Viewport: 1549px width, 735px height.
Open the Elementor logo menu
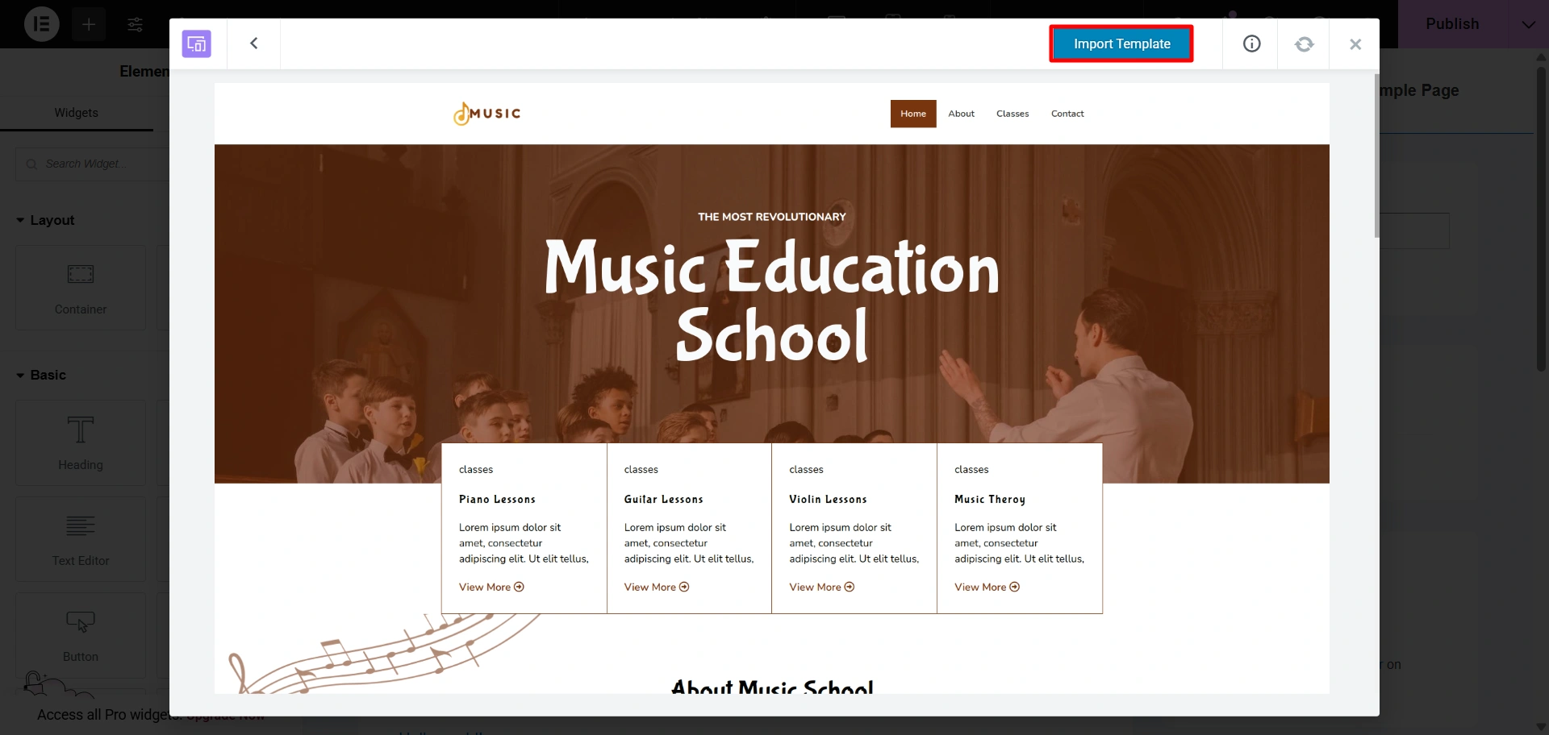[x=42, y=24]
